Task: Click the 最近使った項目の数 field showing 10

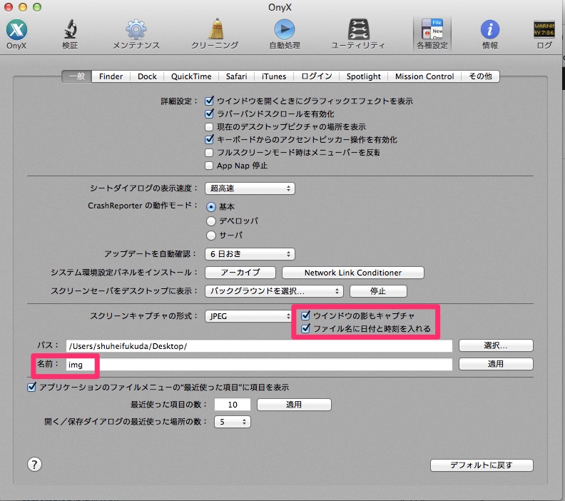Action: point(233,405)
